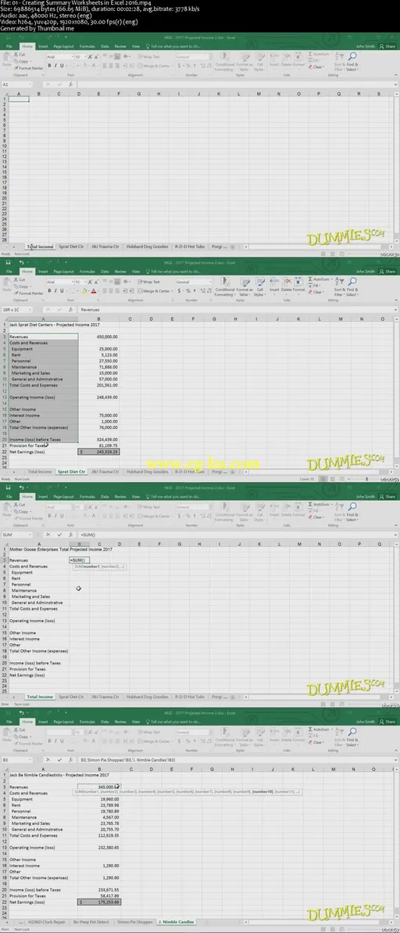
Task: Open Format as Table in the Sprat Diet Centers frame
Action: [244, 286]
